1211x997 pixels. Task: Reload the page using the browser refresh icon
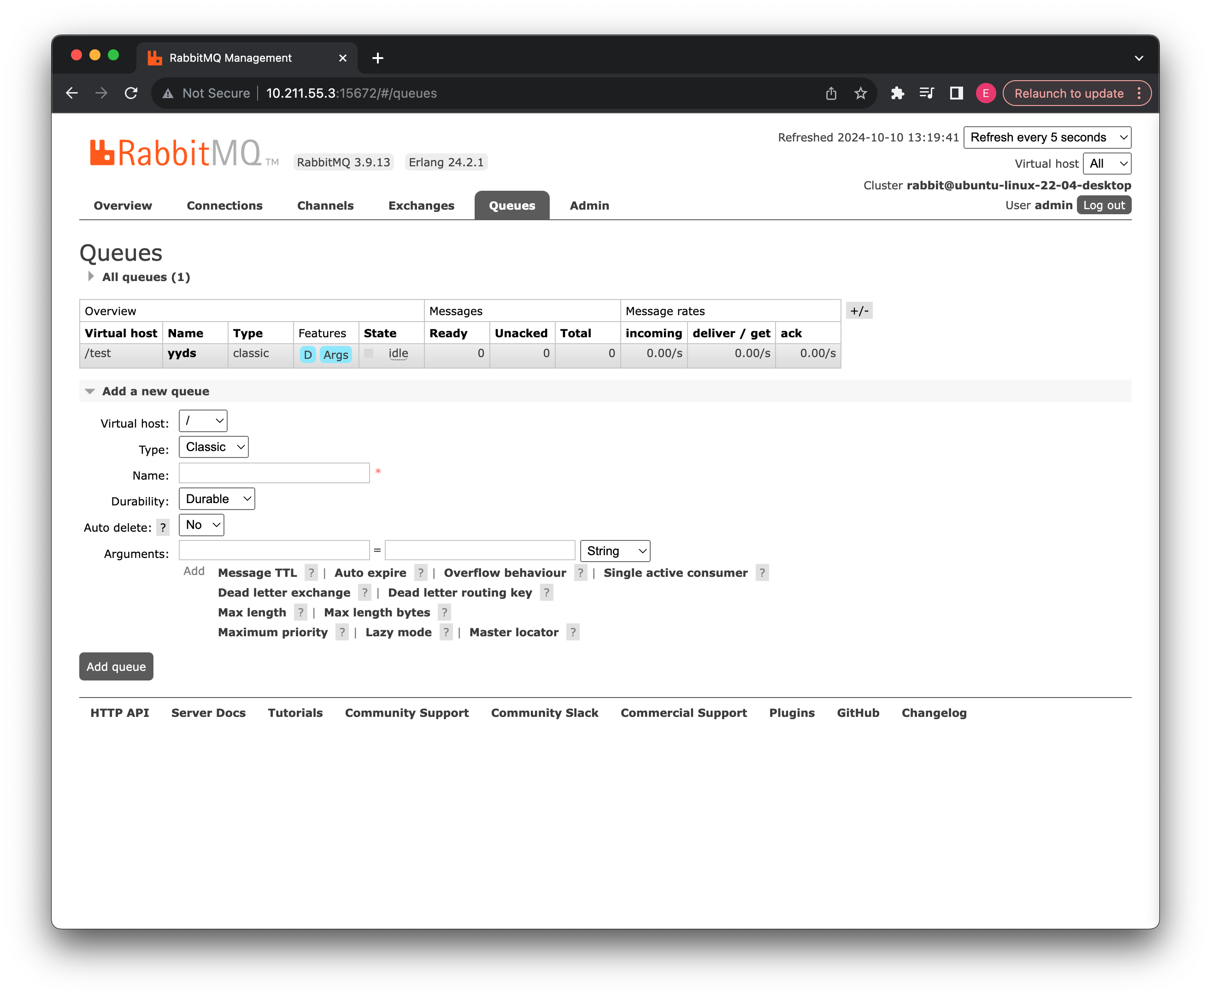click(131, 93)
